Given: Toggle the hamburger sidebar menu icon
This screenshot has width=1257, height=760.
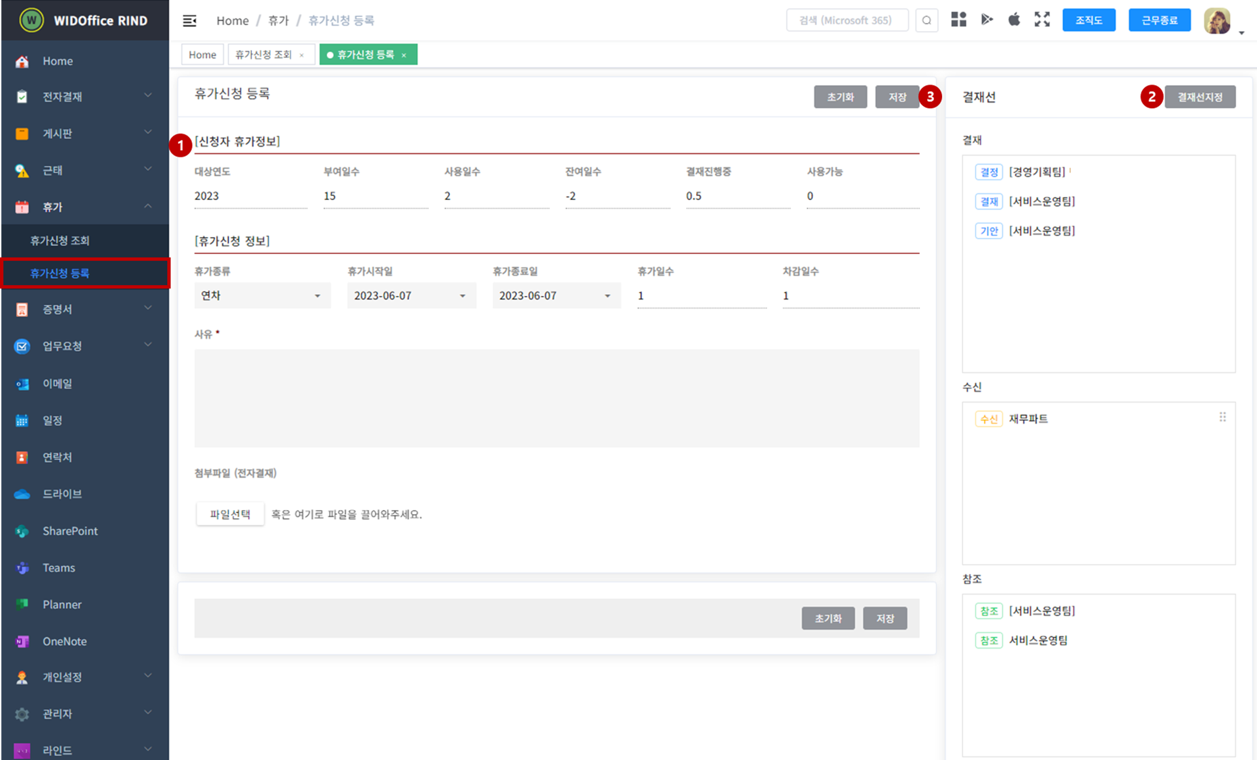Looking at the screenshot, I should (x=190, y=20).
